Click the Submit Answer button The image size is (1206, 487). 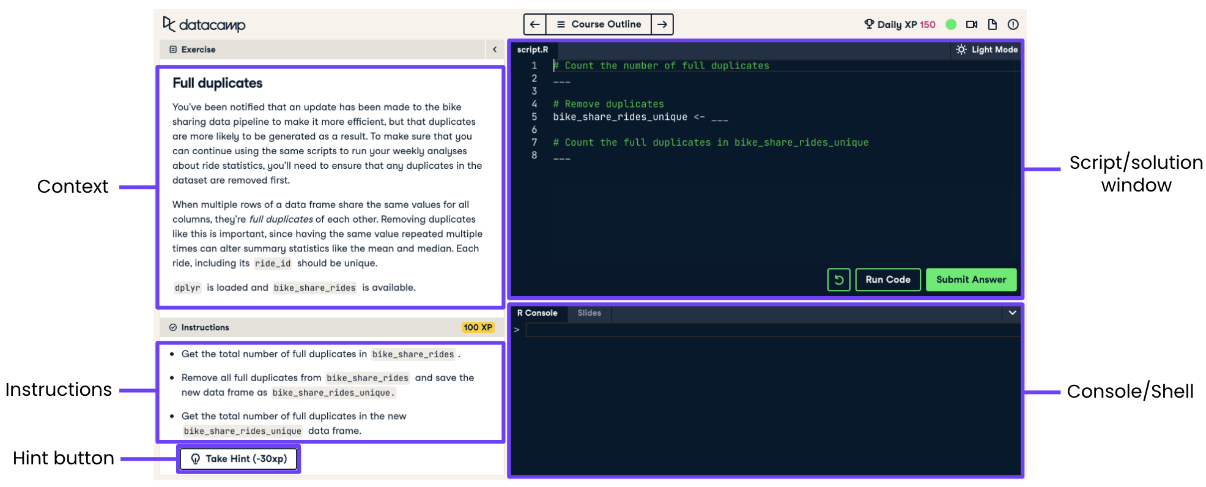971,280
